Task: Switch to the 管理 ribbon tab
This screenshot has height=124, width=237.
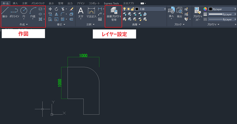Action: click(61, 3)
